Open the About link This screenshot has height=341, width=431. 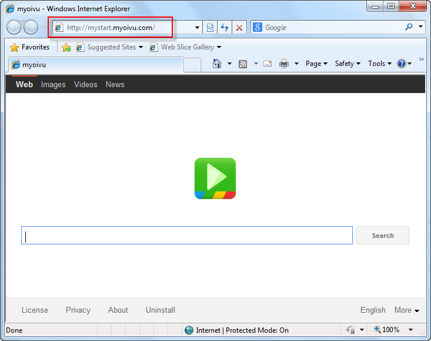(118, 310)
